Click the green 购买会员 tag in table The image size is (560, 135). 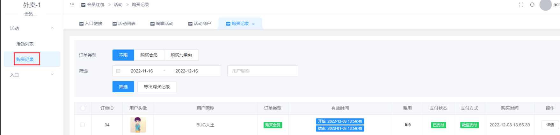[273, 125]
